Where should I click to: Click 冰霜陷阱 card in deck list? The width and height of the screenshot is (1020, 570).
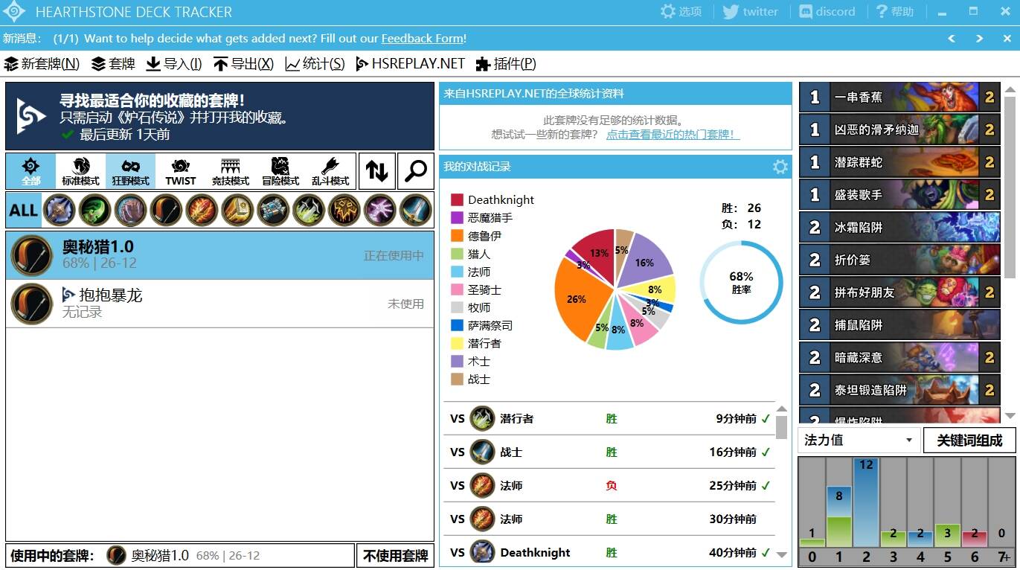tap(899, 228)
